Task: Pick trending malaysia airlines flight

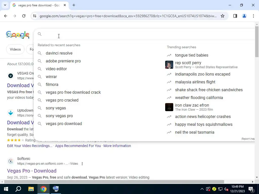Action: (195, 82)
